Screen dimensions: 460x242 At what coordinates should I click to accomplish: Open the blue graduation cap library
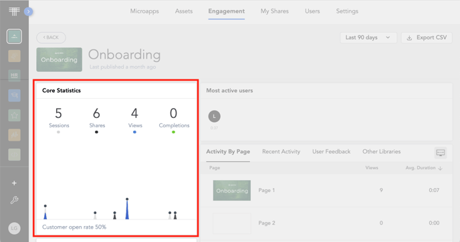[x=15, y=95]
